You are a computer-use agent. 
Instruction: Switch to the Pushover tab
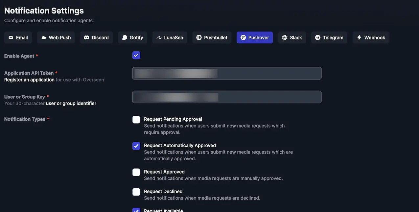(x=255, y=37)
